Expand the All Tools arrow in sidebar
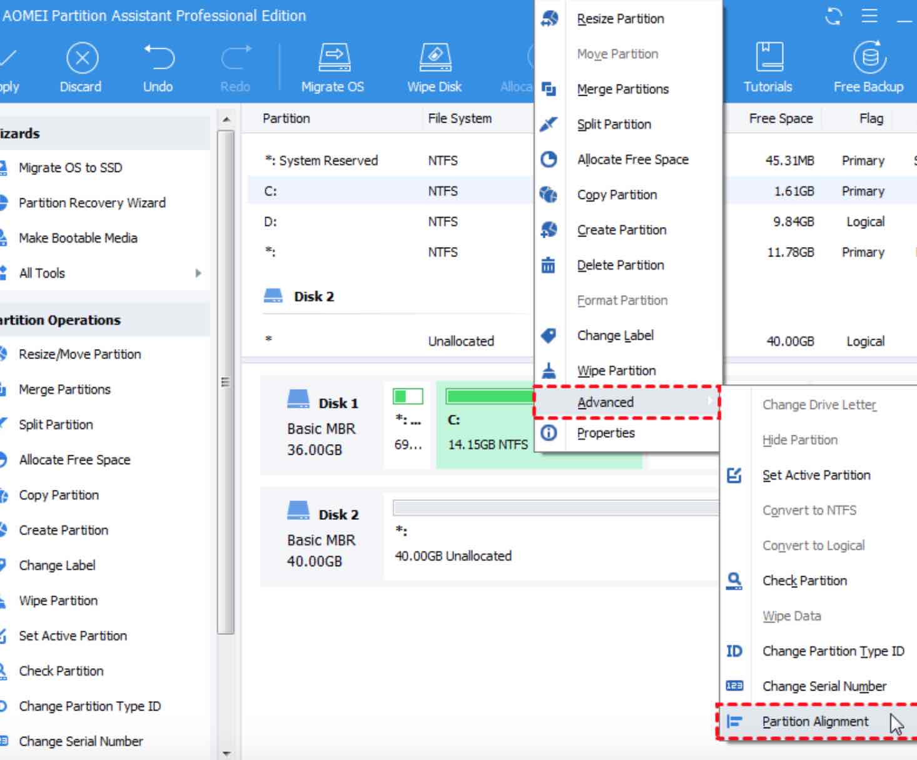 (x=198, y=273)
